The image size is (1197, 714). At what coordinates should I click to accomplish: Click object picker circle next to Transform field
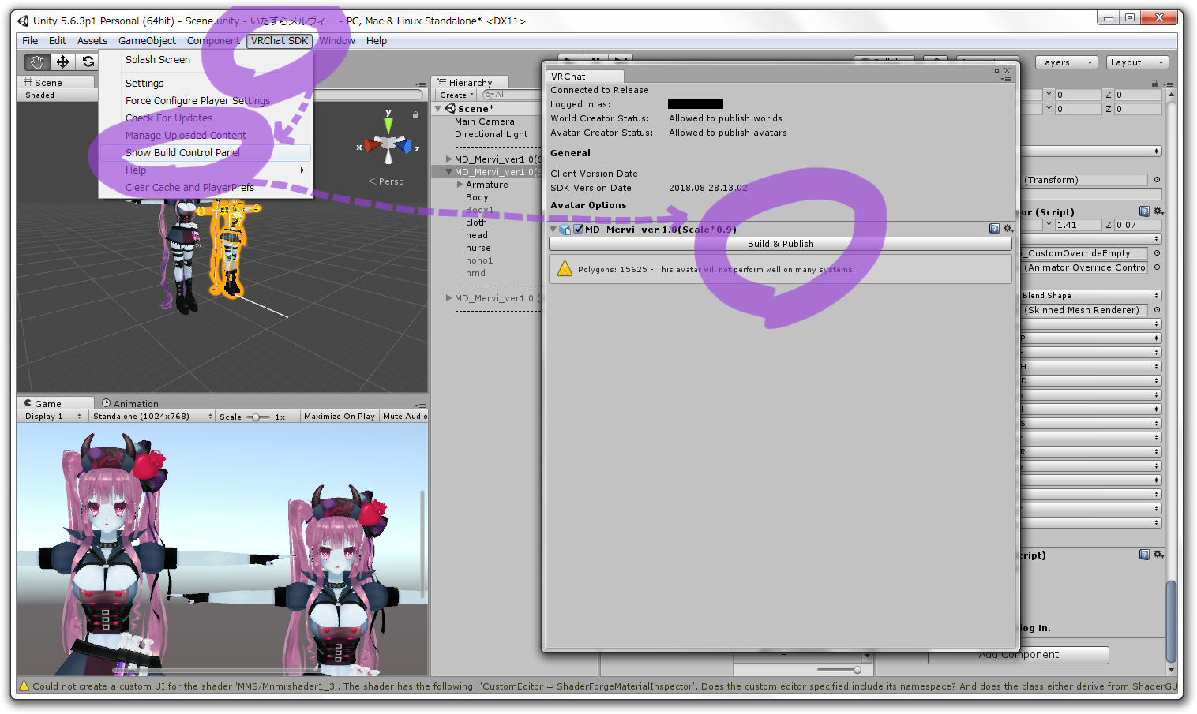1157,180
